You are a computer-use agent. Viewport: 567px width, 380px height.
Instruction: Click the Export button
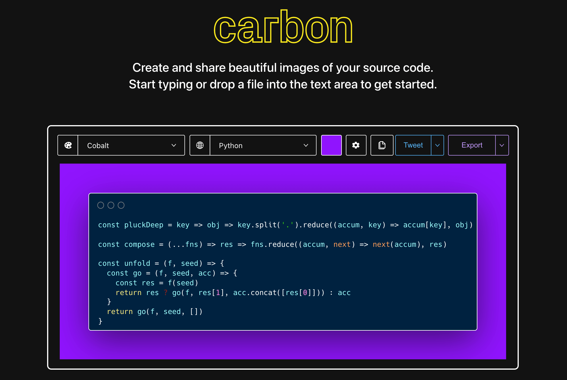pos(472,145)
